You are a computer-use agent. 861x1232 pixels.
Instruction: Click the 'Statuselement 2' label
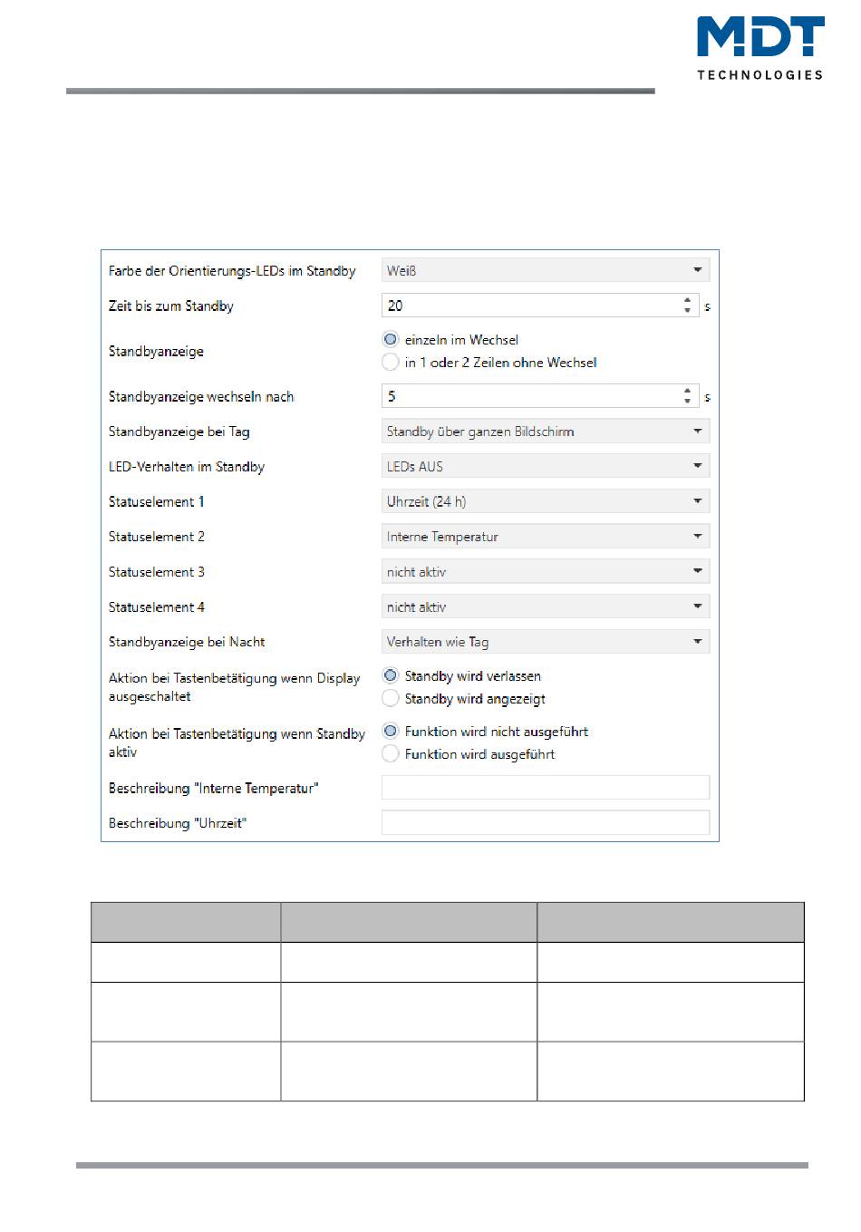(x=157, y=537)
